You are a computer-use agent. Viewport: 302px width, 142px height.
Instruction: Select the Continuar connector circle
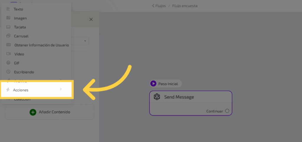pos(227,111)
